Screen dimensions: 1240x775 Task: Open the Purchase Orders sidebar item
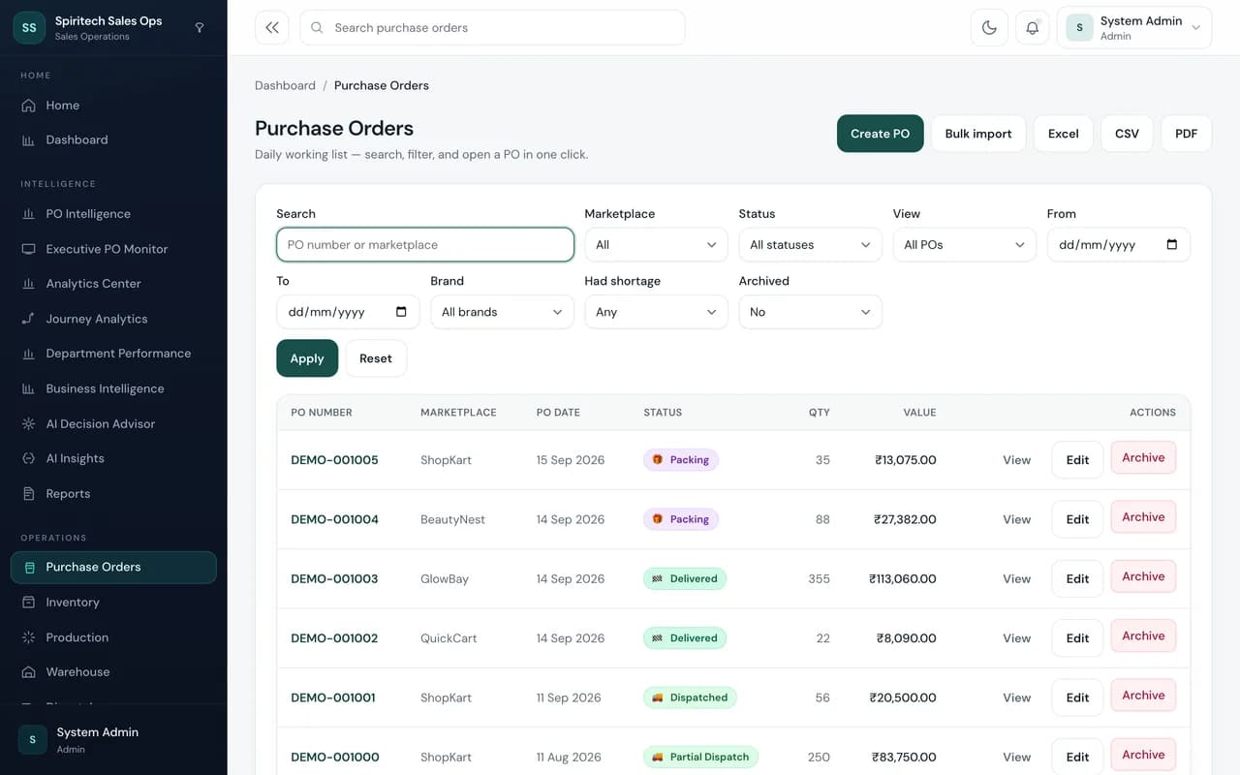point(113,568)
